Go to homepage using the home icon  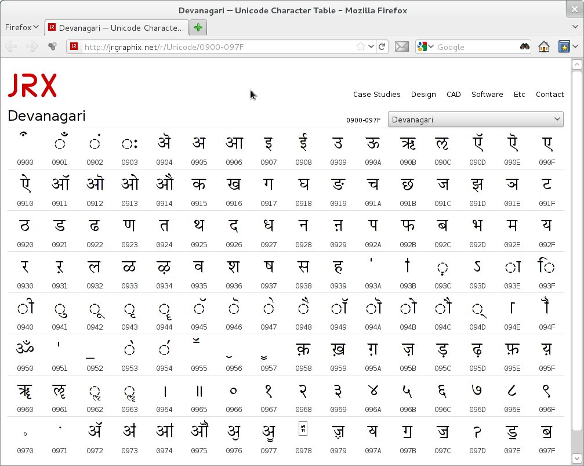pos(543,46)
